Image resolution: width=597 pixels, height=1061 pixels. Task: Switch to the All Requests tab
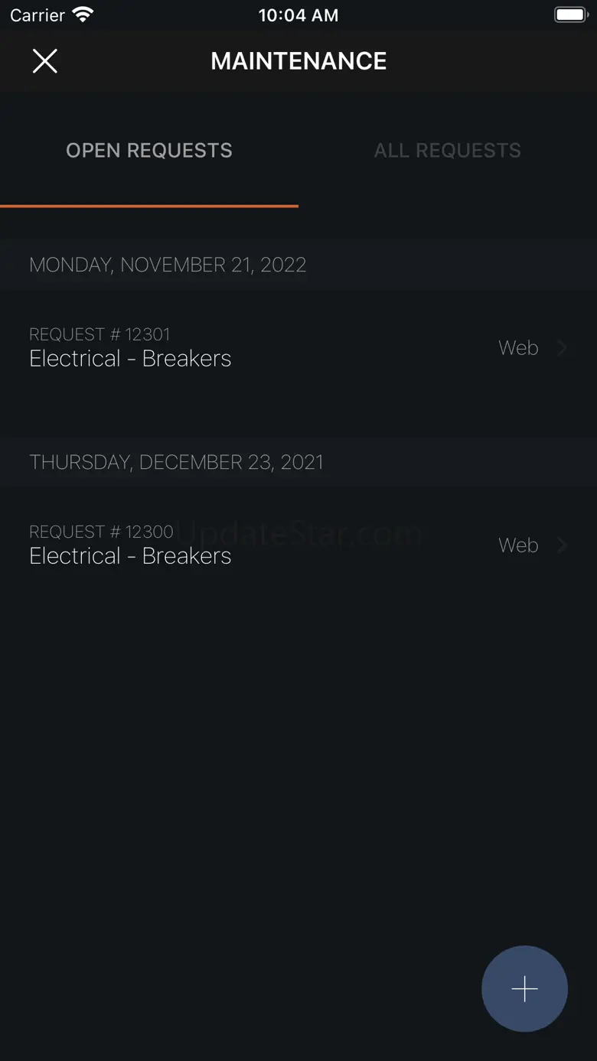447,151
